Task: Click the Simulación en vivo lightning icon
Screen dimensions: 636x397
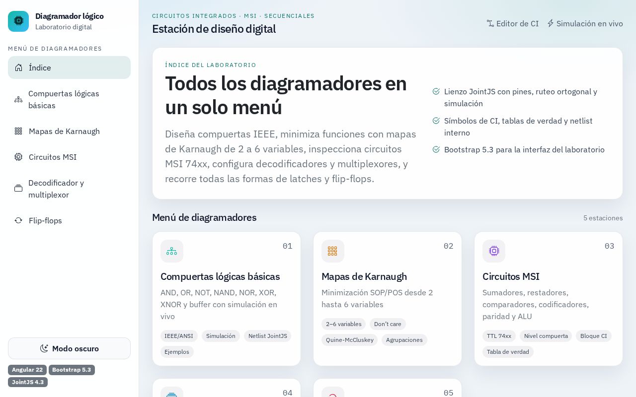Action: (x=551, y=23)
